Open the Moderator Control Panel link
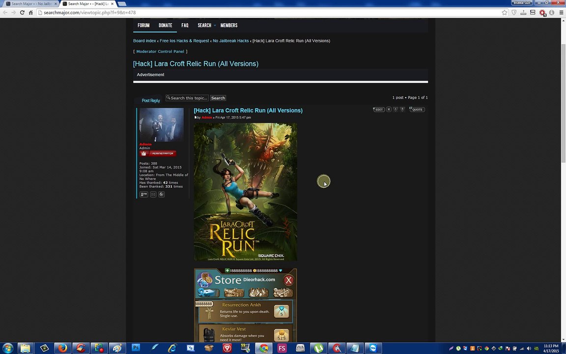Screen dimensions: 566x354 tap(160, 51)
